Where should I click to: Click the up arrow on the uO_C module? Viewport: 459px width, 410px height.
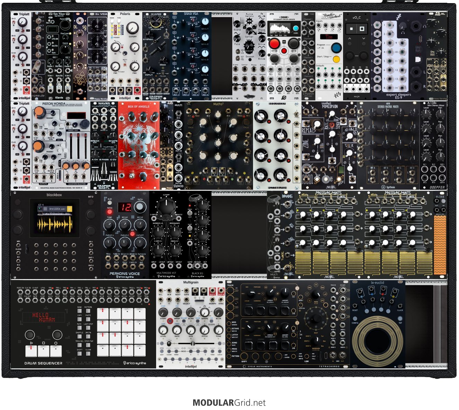pyautogui.click(x=350, y=39)
